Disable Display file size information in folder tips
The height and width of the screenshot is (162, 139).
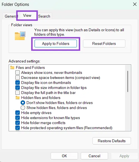(x=18, y=88)
